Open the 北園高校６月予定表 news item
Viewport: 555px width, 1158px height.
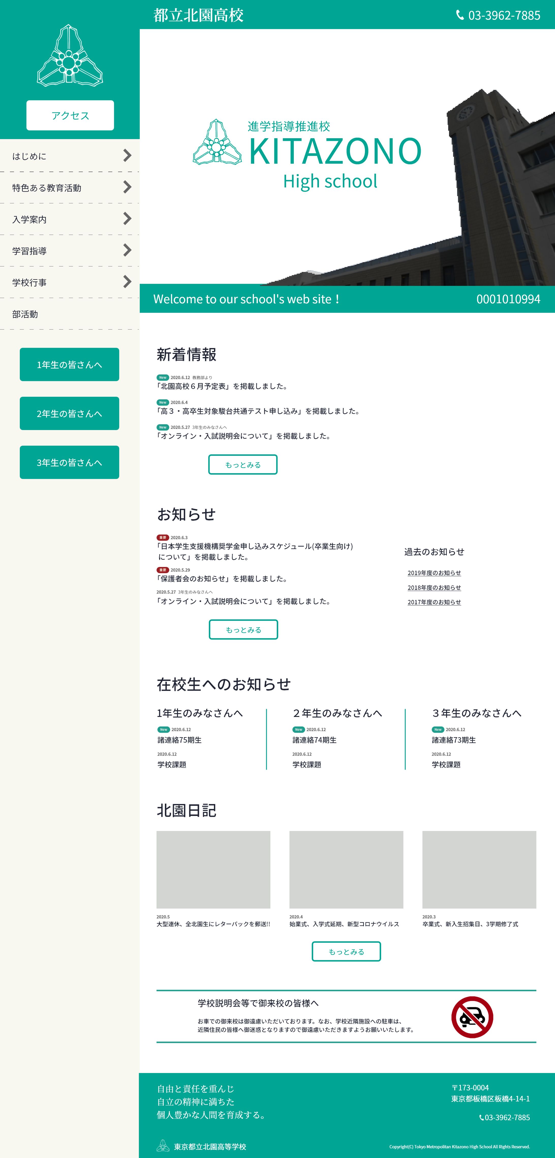tap(222, 386)
